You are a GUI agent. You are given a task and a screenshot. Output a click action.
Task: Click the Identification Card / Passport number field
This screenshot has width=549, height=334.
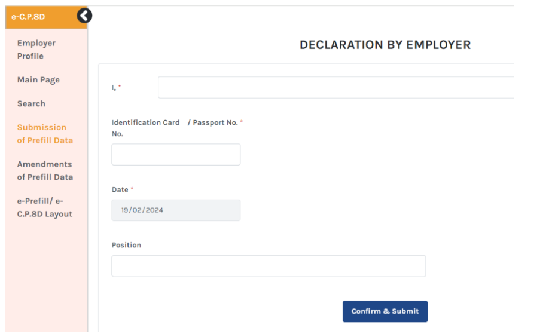tap(176, 154)
